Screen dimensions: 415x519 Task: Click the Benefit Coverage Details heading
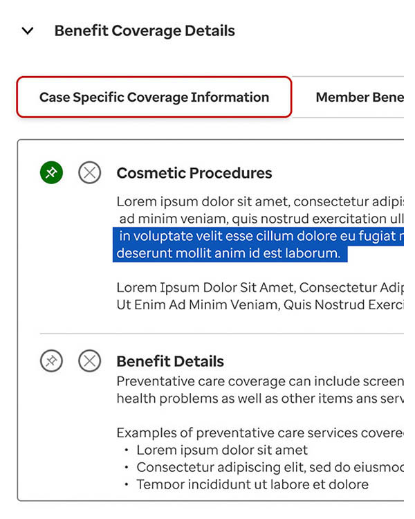pos(145,31)
